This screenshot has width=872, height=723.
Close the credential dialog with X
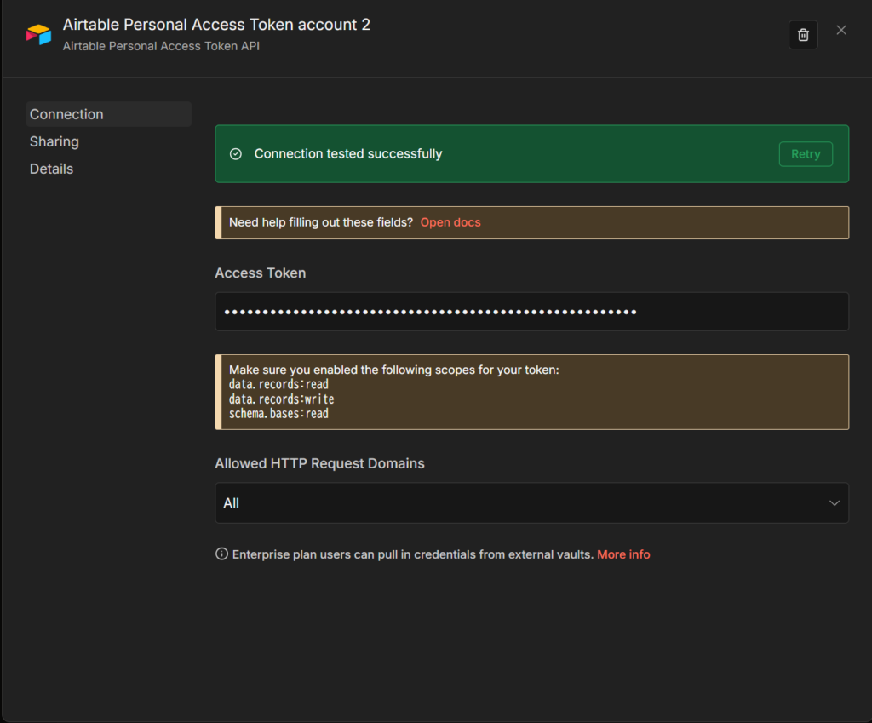click(x=841, y=30)
